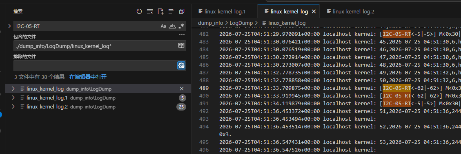Clear the search results
This screenshot has height=154, width=461.
click(150, 11)
